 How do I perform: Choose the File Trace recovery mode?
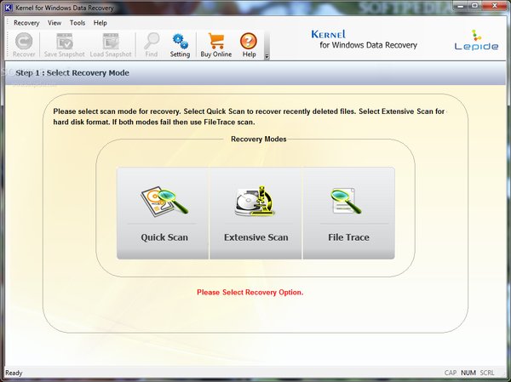pyautogui.click(x=348, y=214)
